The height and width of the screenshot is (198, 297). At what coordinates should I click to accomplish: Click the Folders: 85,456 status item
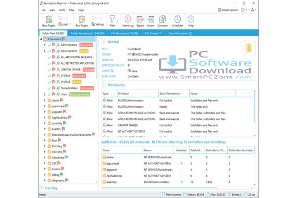tap(194, 195)
